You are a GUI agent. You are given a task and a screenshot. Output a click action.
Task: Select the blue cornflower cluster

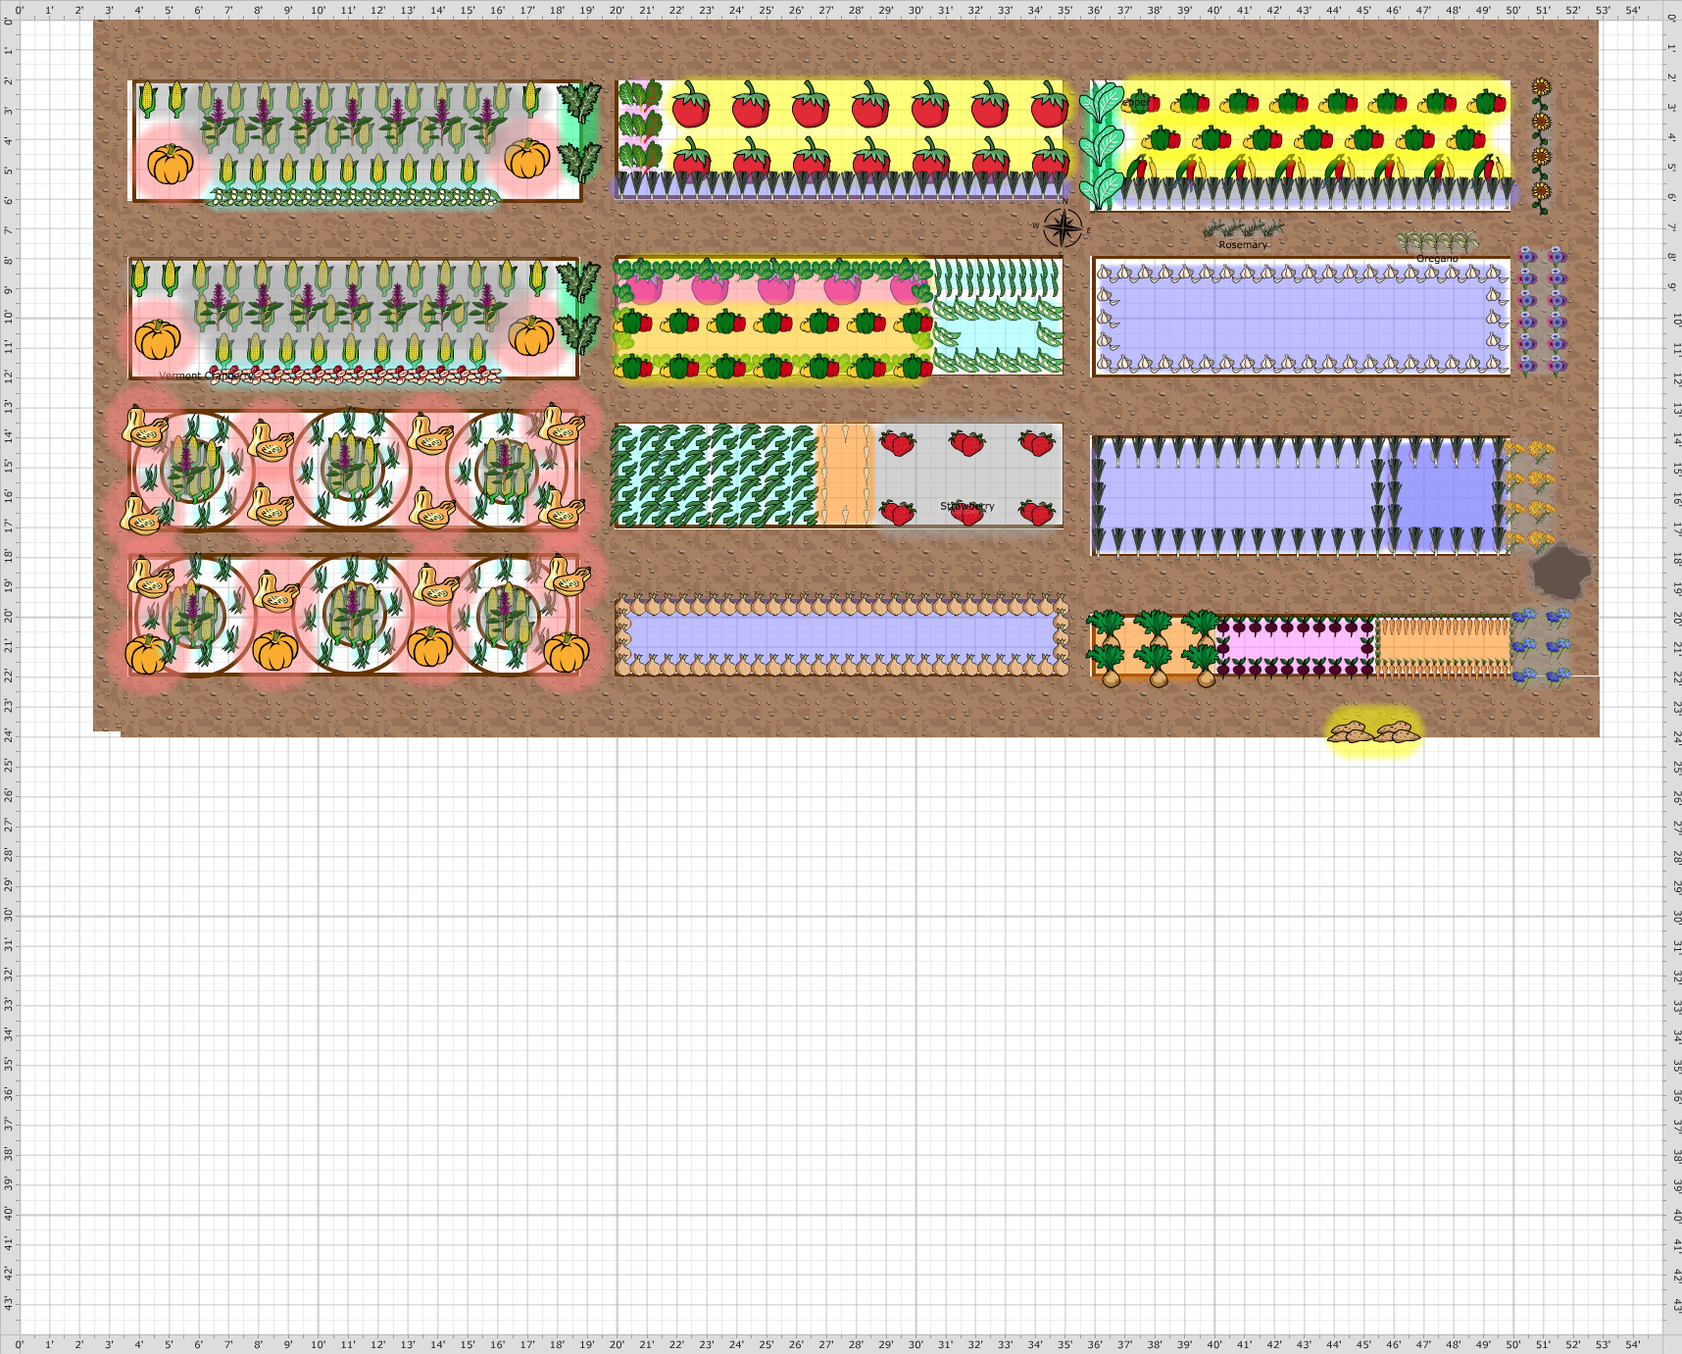(x=1542, y=646)
